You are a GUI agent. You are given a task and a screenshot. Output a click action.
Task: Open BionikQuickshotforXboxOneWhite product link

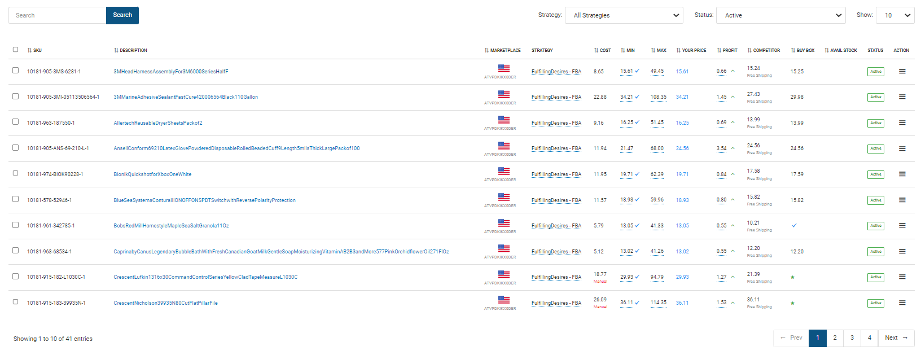point(152,174)
